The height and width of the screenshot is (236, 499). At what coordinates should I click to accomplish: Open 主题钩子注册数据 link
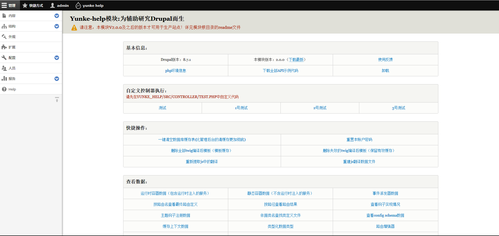tap(175, 215)
